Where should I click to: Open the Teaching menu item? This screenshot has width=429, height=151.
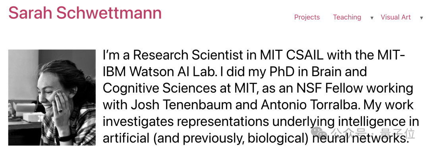point(347,17)
